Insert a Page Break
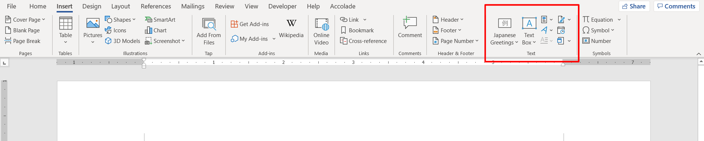704x141 pixels. tap(23, 41)
